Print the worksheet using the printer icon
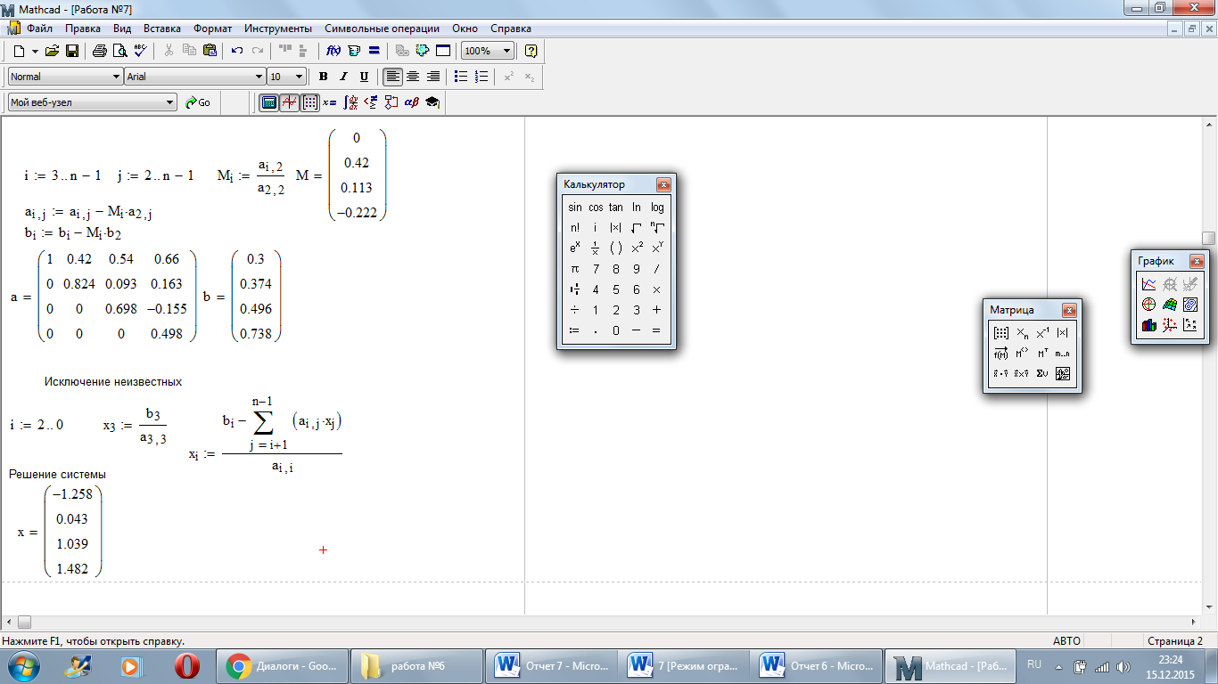 100,51
